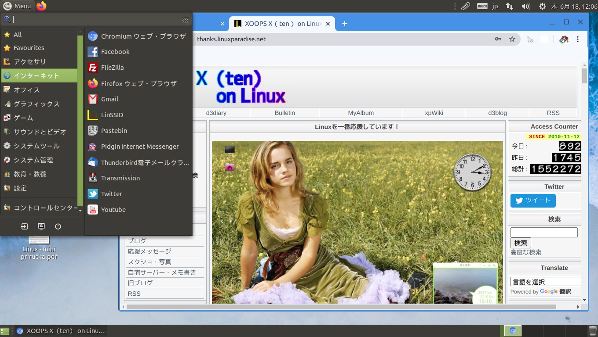Select the システム管理 category
The height and width of the screenshot is (337, 598).
tap(40, 160)
